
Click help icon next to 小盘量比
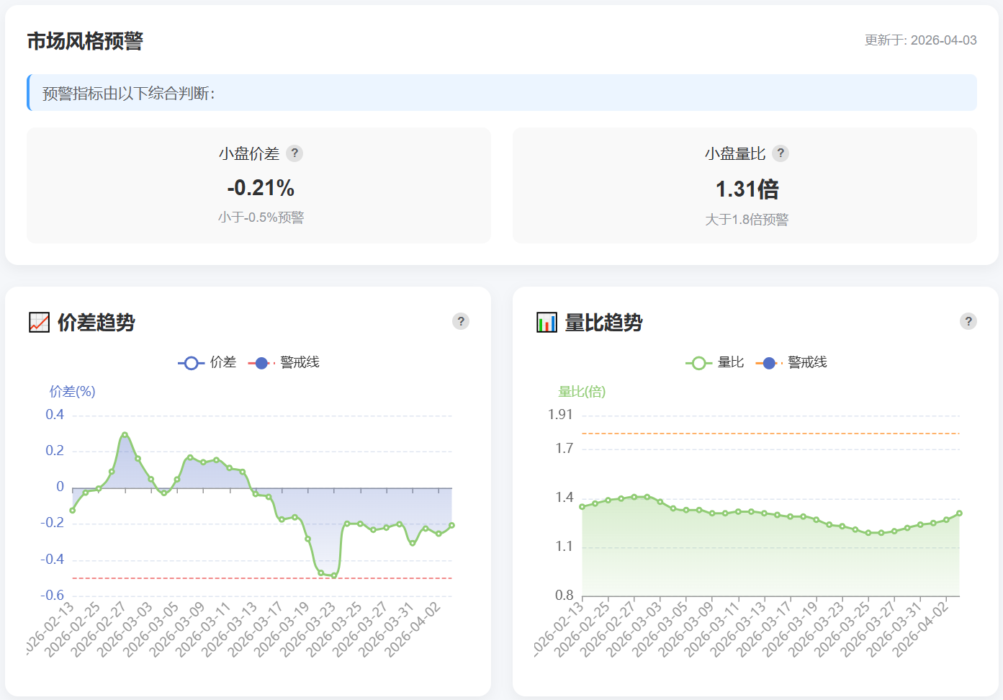tap(781, 153)
